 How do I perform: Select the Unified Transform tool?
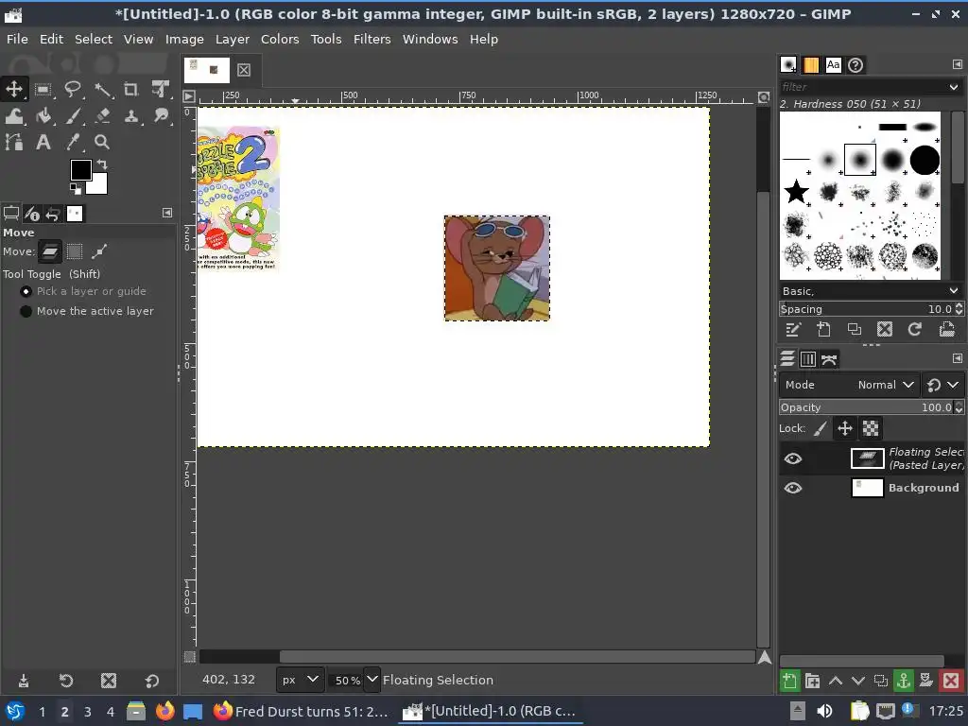pos(161,90)
